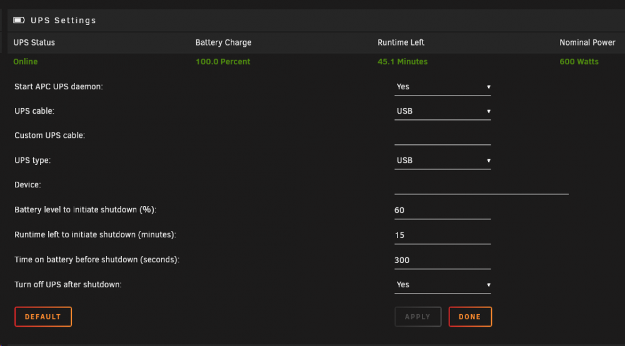Click the Turn off UPS after shutdown label
The height and width of the screenshot is (346, 625).
(68, 285)
